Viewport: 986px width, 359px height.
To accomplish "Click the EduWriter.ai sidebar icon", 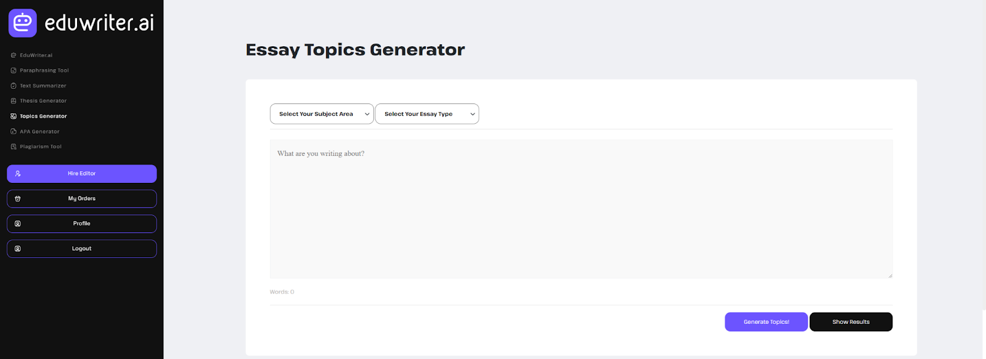I will coord(14,55).
